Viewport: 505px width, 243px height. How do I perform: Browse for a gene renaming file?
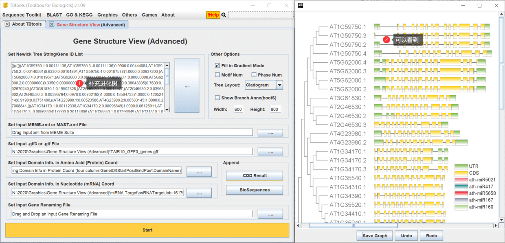pos(270,214)
